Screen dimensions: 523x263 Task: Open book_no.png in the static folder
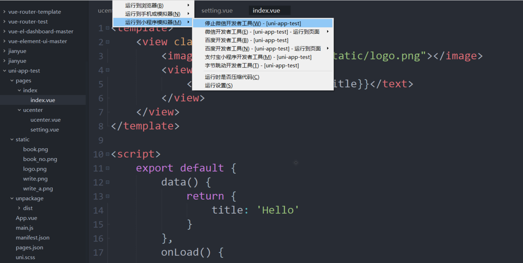(x=40, y=159)
